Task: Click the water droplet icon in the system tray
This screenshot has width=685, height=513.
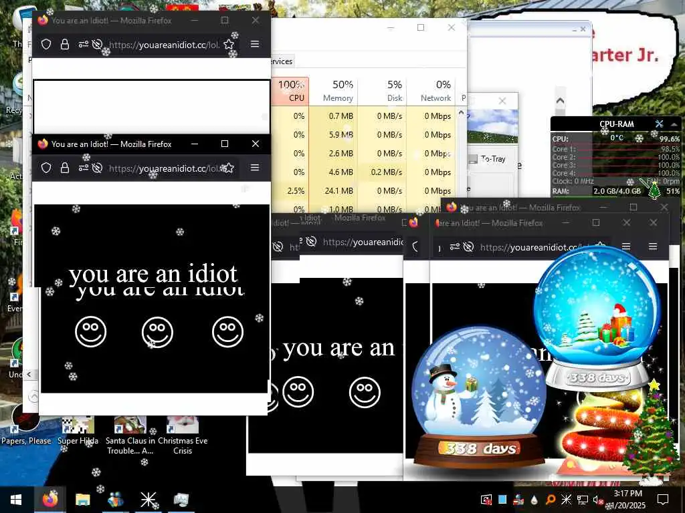Action: point(534,500)
